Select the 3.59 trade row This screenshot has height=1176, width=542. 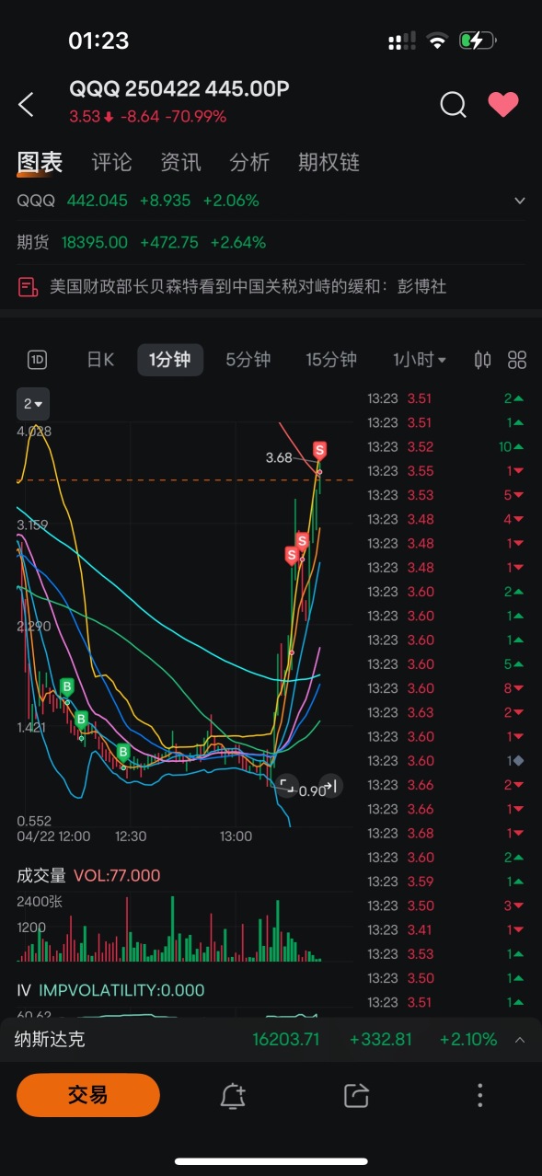446,882
